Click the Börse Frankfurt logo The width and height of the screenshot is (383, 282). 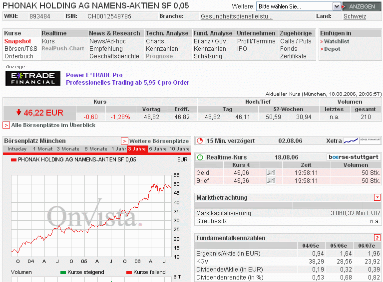coord(370,141)
